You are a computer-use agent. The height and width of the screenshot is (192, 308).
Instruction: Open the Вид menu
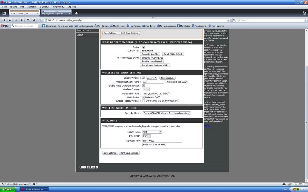point(22,7)
